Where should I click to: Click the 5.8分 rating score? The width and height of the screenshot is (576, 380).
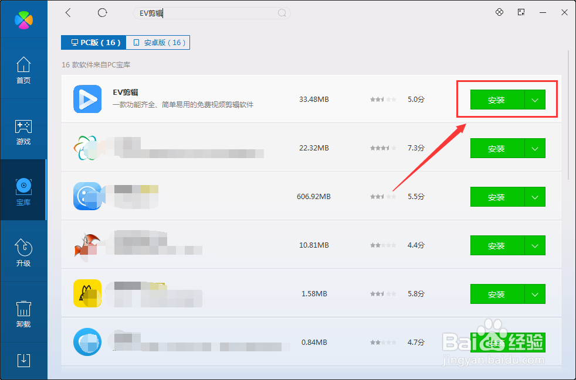(x=416, y=294)
